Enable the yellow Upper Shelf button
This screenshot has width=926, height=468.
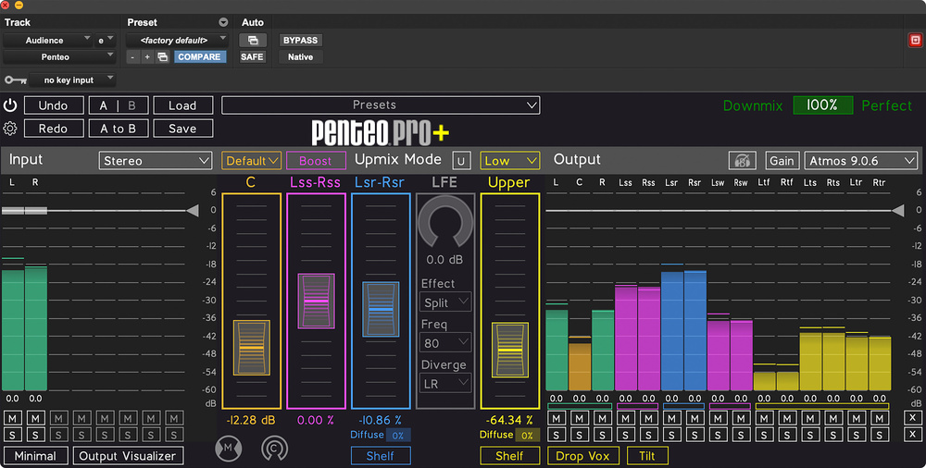coord(509,456)
